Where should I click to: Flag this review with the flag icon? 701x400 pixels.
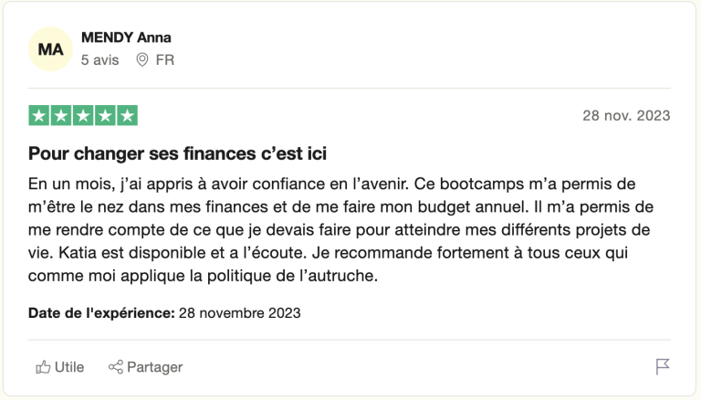click(x=663, y=367)
